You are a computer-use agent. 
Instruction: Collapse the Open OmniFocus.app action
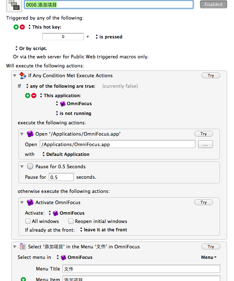(x=22, y=134)
